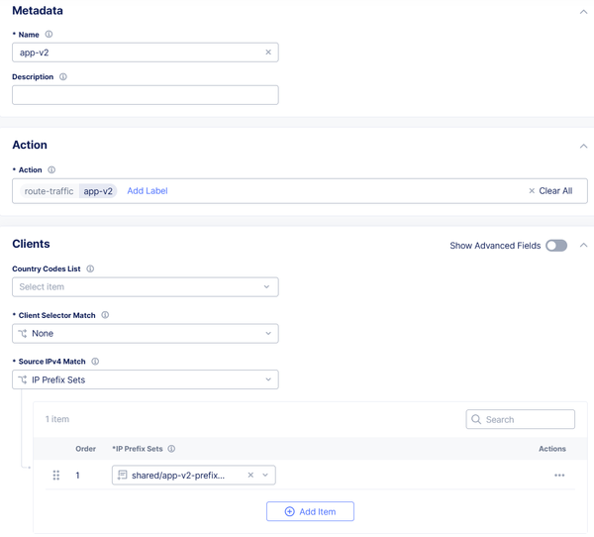Viewport: 594px width, 537px height.
Task: Open Source IPv4 Match dropdown
Action: [145, 379]
